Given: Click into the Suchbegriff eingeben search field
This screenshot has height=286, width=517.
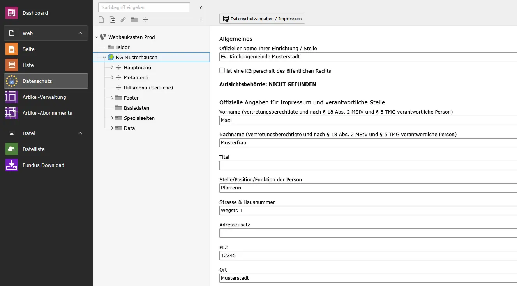Looking at the screenshot, I should tap(144, 7).
